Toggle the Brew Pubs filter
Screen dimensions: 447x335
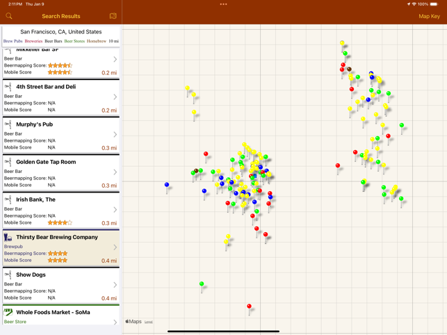[13, 41]
